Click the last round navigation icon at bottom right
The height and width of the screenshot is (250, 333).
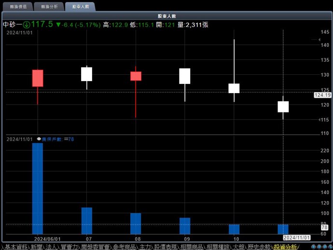pyautogui.click(x=329, y=247)
